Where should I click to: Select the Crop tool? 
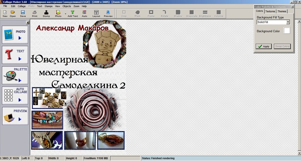[124, 14]
